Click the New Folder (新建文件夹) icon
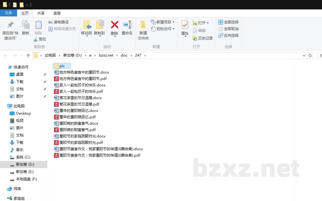Viewport: 322px width, 201px height. tap(143, 25)
